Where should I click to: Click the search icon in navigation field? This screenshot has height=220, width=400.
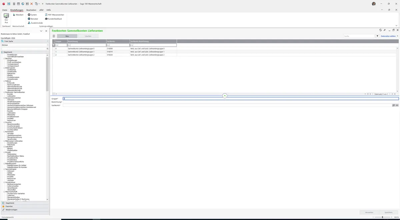[47, 49]
